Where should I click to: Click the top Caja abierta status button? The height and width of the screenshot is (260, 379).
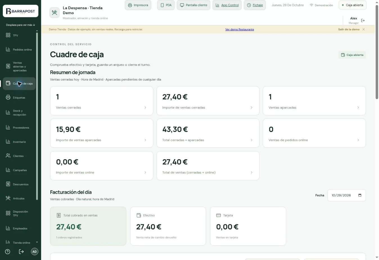click(x=353, y=5)
